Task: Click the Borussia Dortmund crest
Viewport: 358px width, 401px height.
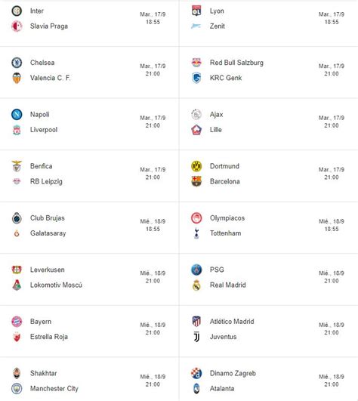Action: (196, 166)
